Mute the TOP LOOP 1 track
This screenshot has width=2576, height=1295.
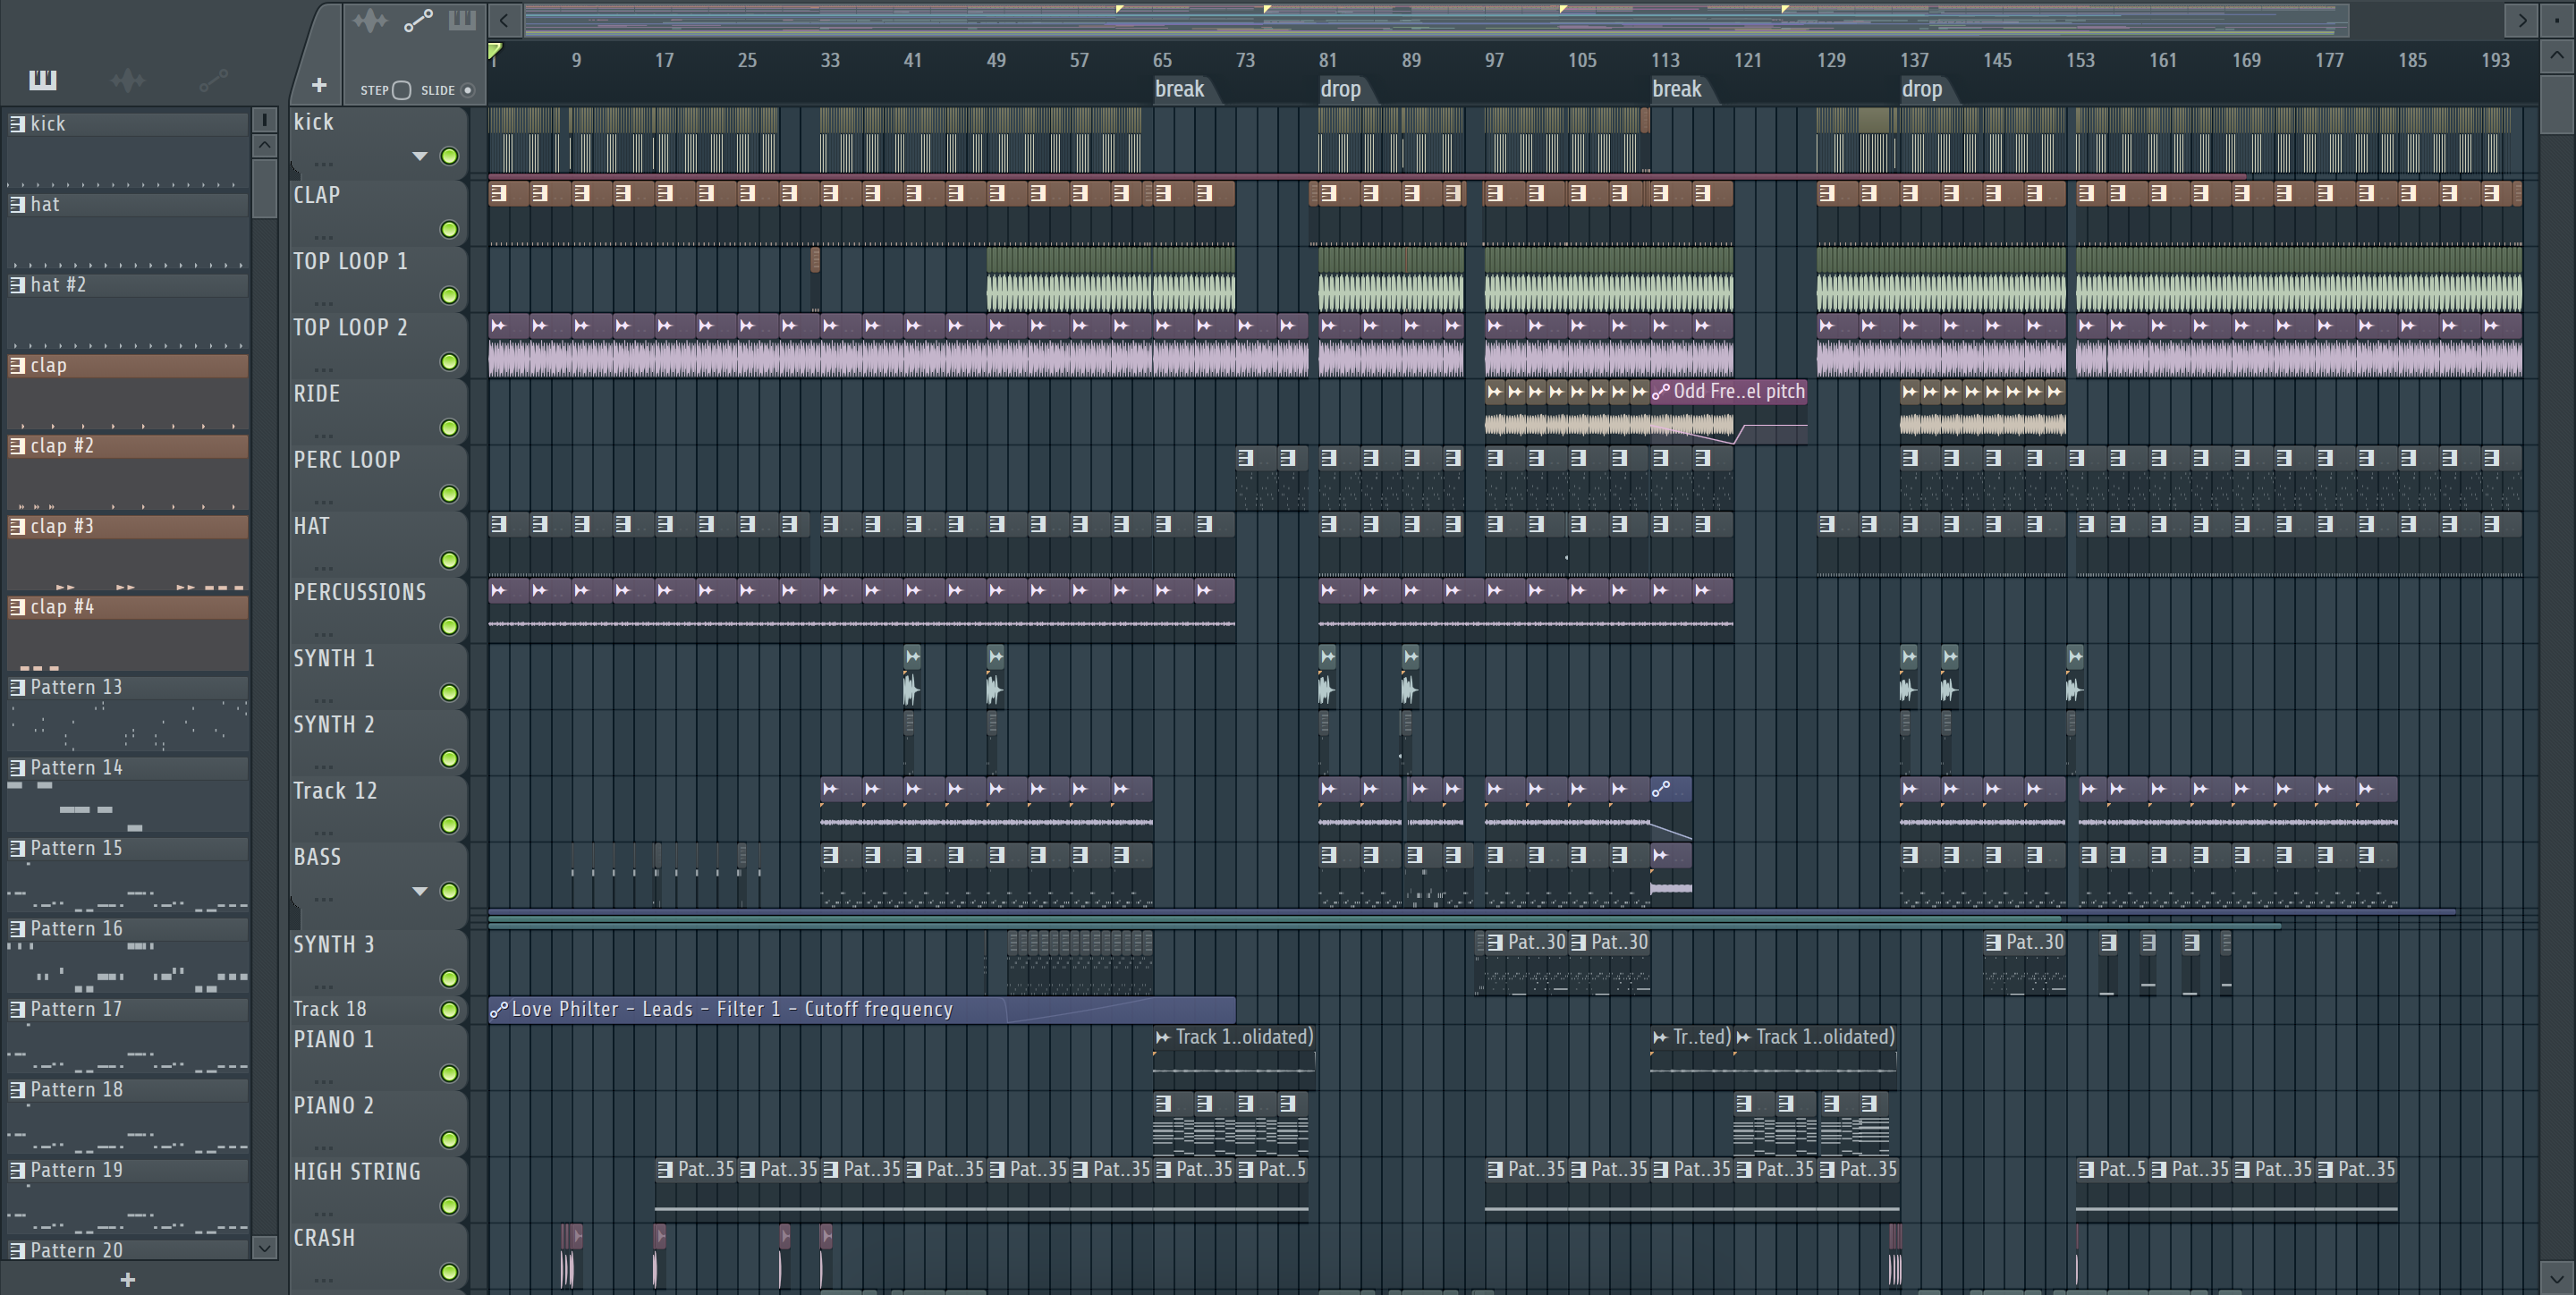[450, 296]
